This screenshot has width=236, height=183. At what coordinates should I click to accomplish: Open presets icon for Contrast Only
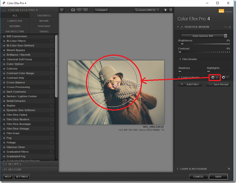52,78
